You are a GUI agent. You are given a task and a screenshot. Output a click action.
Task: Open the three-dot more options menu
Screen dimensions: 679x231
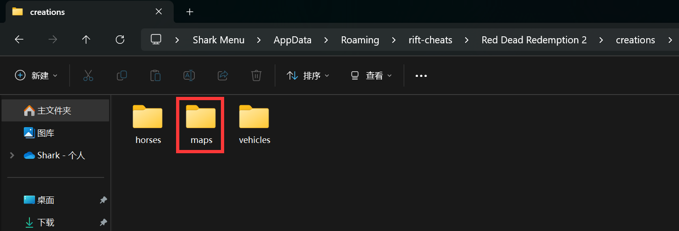tap(421, 75)
